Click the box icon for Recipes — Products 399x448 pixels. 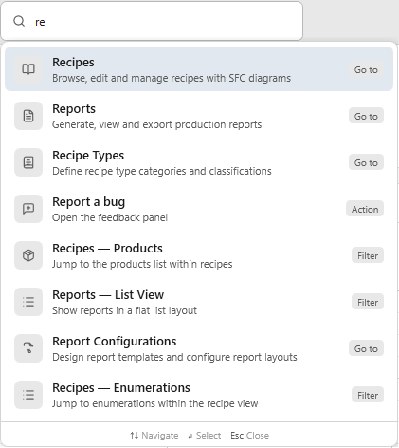pos(28,255)
